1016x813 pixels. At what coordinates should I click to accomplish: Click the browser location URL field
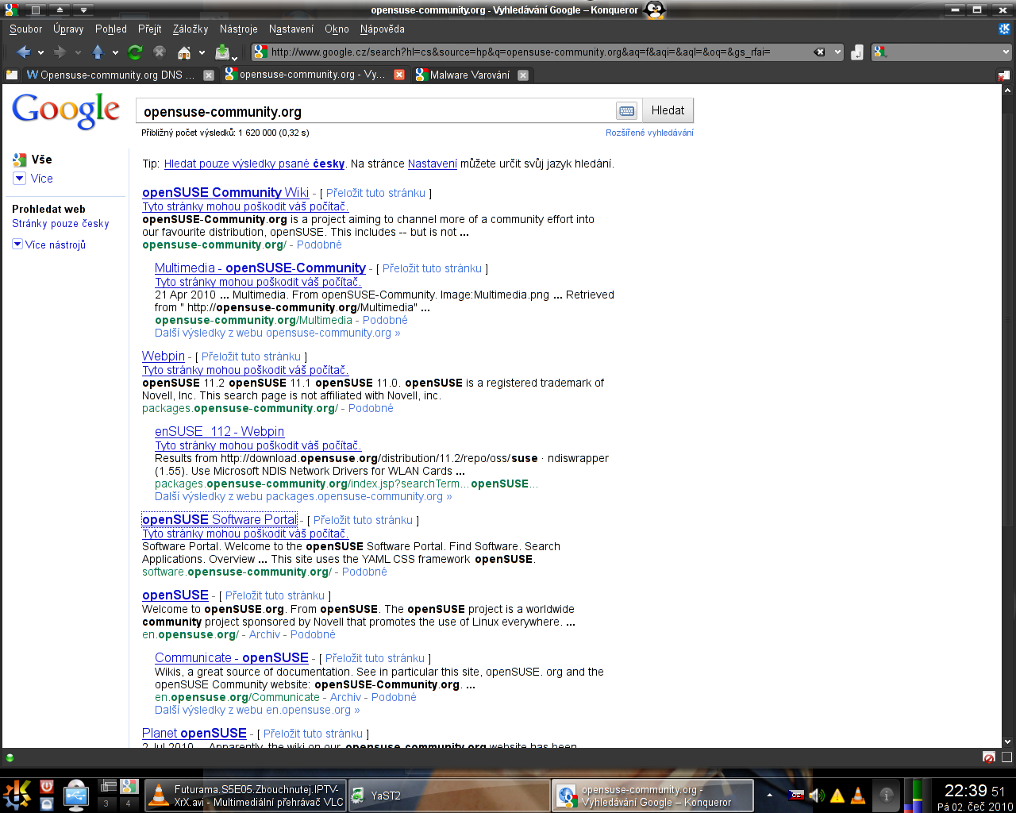point(540,52)
